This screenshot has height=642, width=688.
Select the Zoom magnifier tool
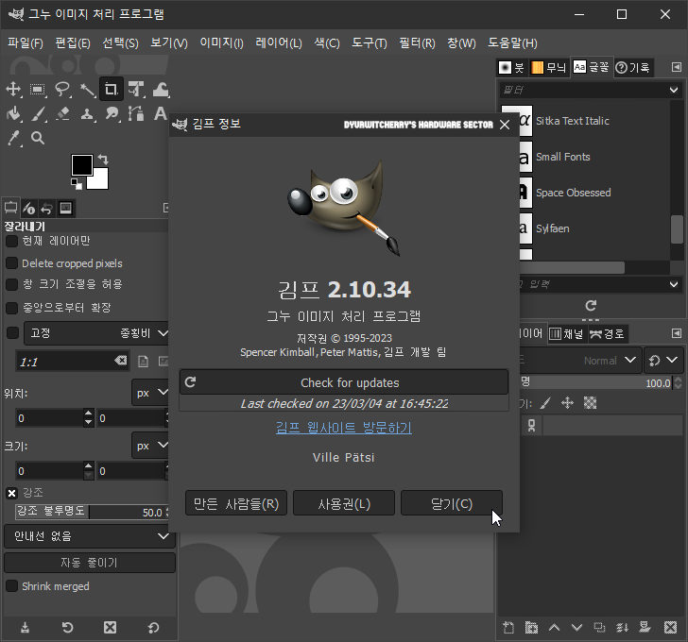coord(38,139)
